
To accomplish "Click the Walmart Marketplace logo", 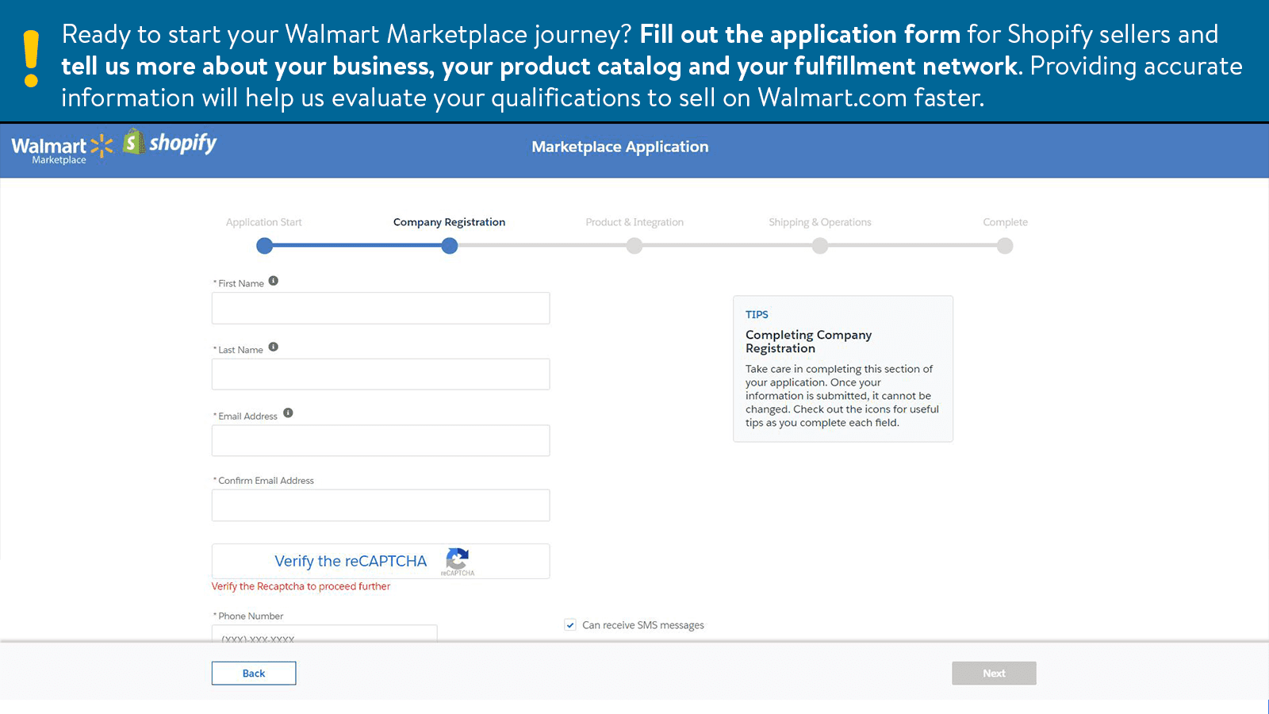I will [59, 146].
